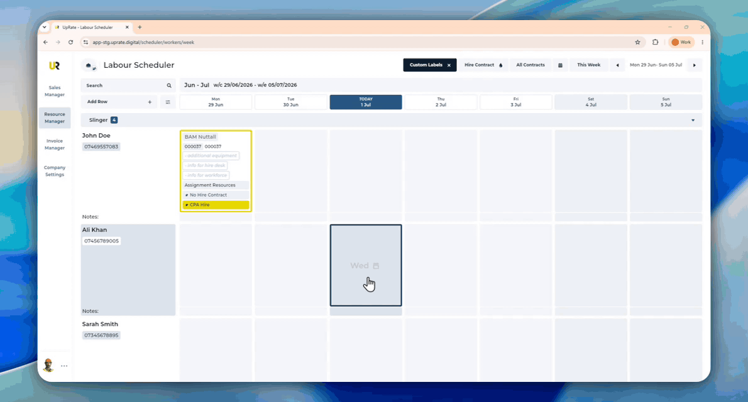Select No Hire Contract label
This screenshot has height=402, width=748.
point(216,195)
